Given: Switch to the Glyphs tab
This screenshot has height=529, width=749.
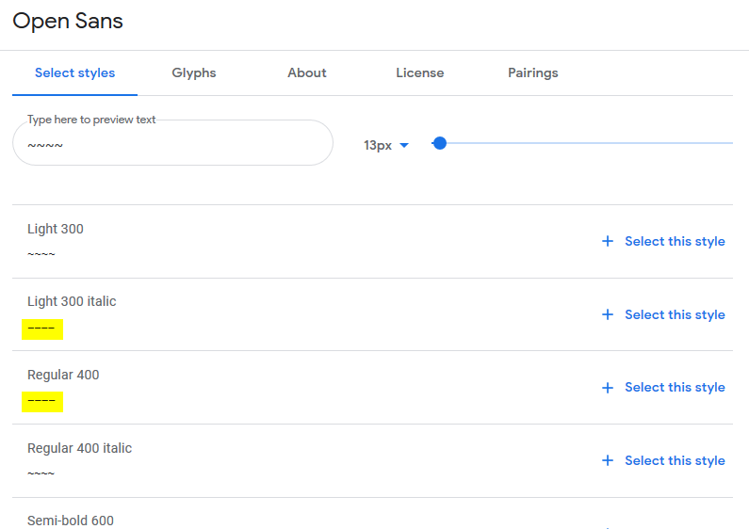Looking at the screenshot, I should pyautogui.click(x=194, y=73).
